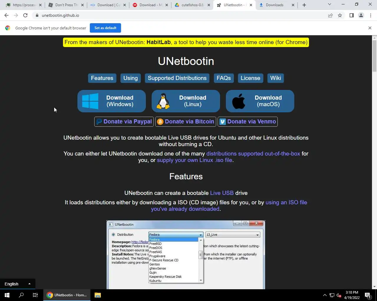Show hidden system tray icons
The height and width of the screenshot is (301, 377).
click(325, 295)
